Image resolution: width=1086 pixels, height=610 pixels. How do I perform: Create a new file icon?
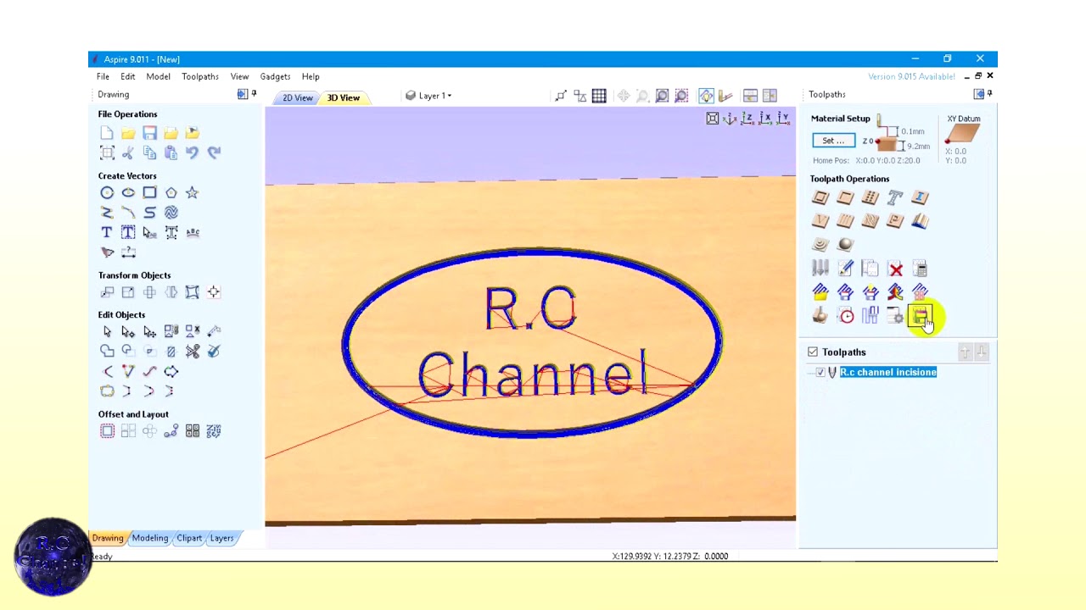[x=107, y=133]
